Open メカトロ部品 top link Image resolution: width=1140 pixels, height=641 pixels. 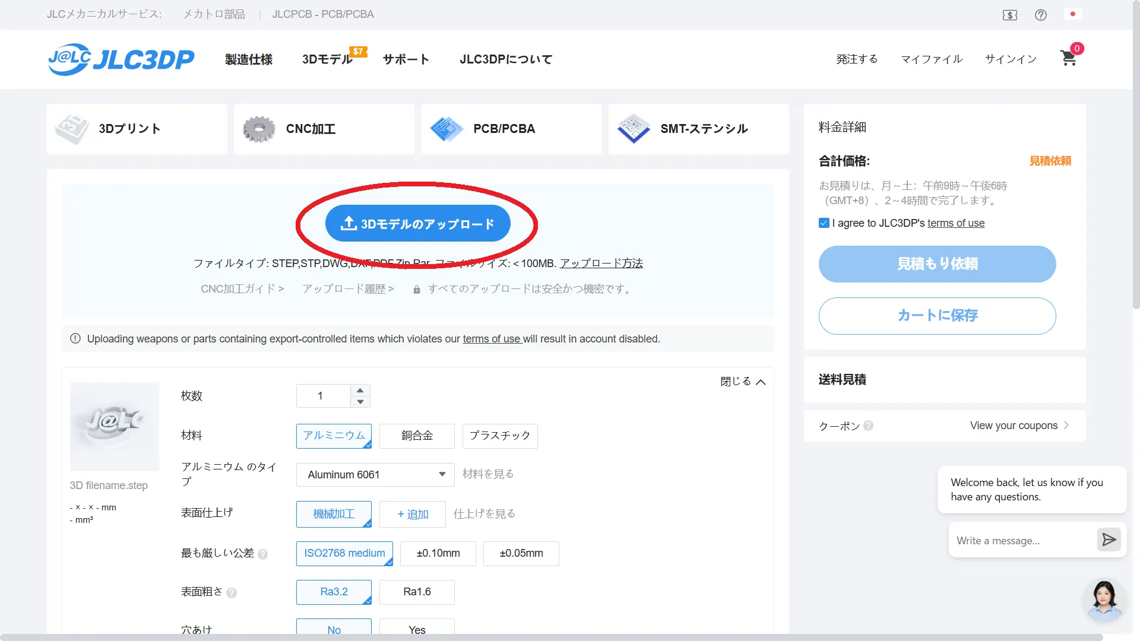tap(214, 14)
